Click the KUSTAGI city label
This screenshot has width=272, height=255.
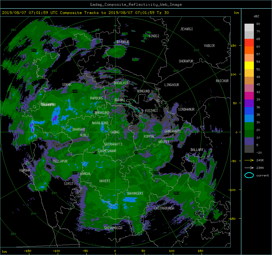point(151,111)
